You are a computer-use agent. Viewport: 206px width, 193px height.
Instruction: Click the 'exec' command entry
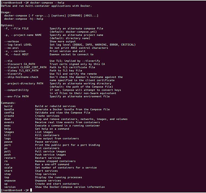[x=7, y=126]
